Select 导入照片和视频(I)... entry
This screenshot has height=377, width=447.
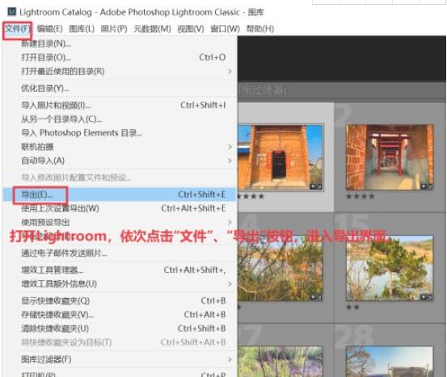tap(120, 106)
